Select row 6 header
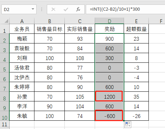Screen dimensions: 165x129 4,77
